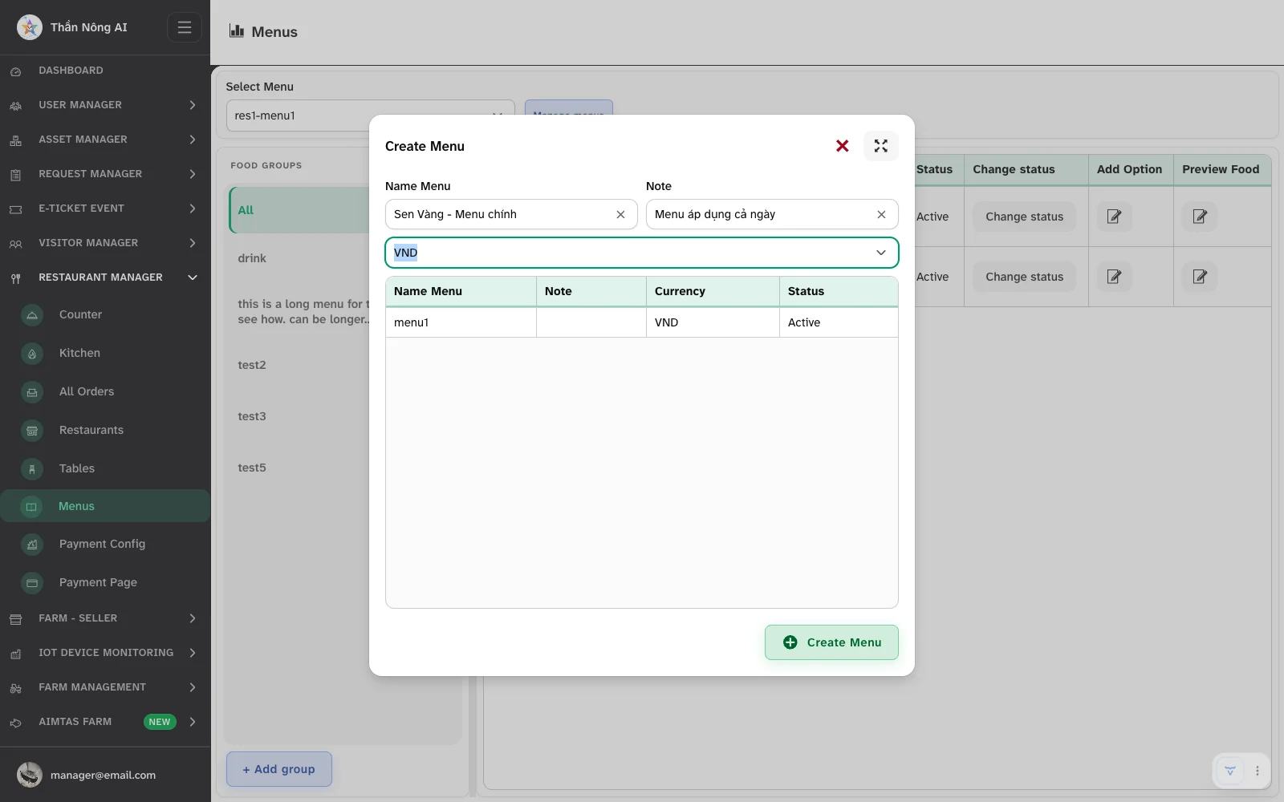Click Preview Food icon in first row
This screenshot has width=1284, height=802.
pos(1200,217)
